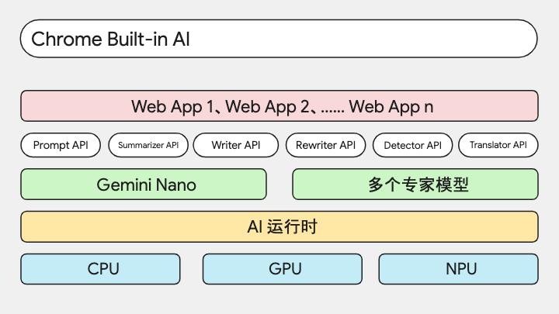Select the Summarizer API pill
Screen dimensions: 559x314
[x=148, y=145]
